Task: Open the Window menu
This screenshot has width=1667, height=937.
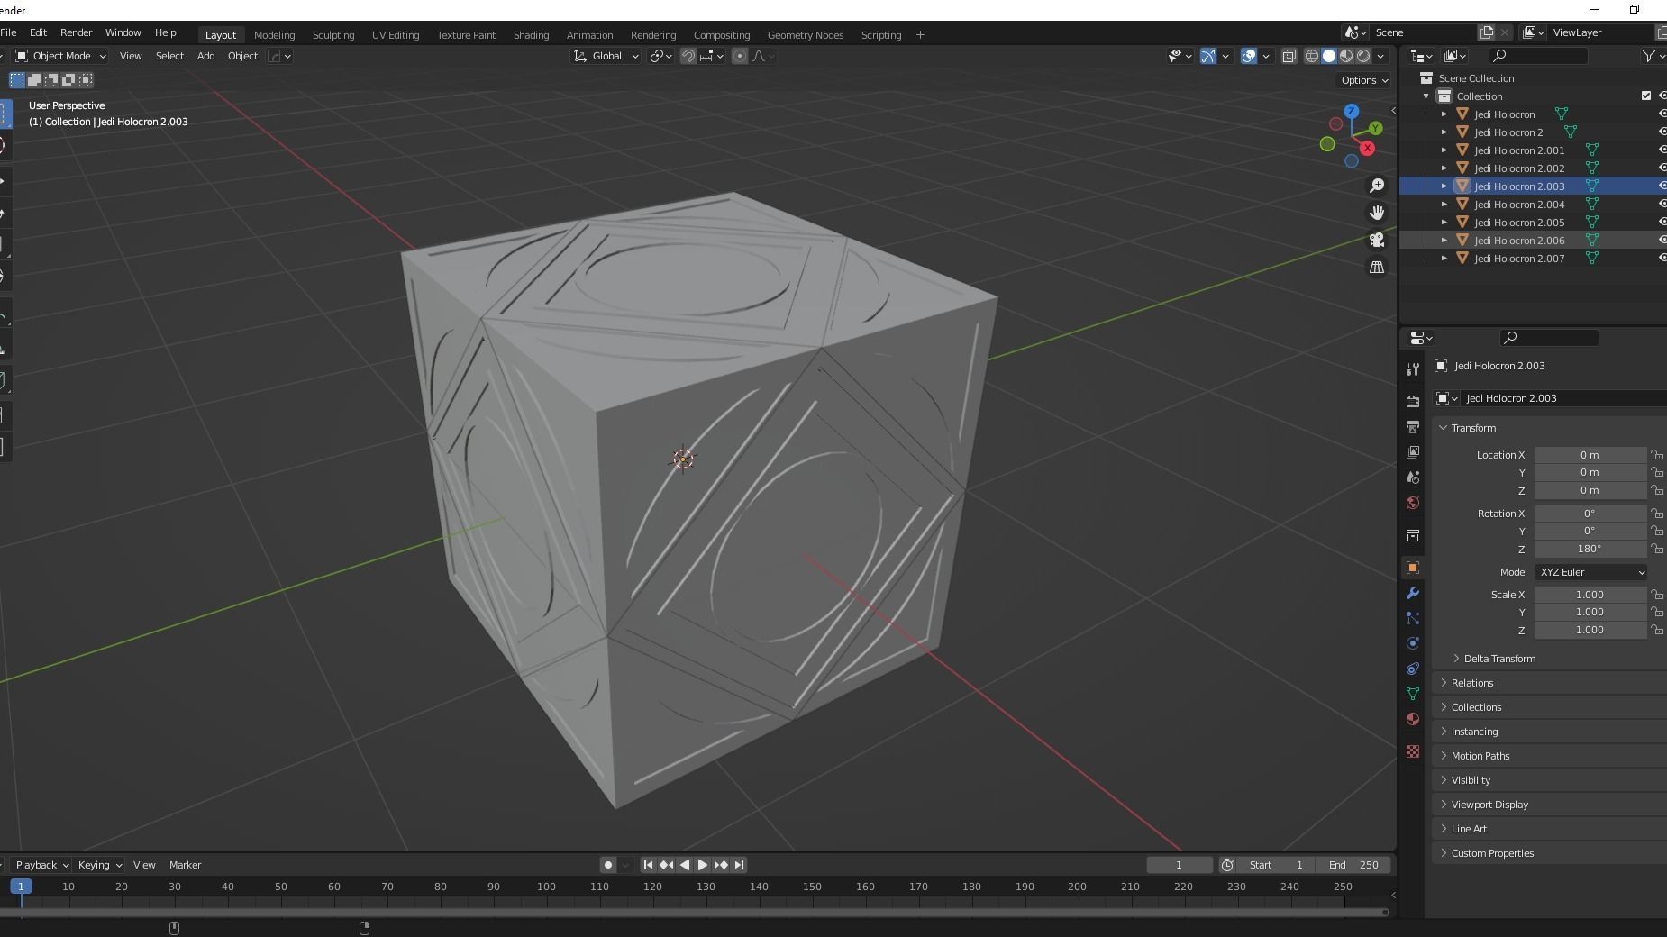Action: click(x=123, y=32)
